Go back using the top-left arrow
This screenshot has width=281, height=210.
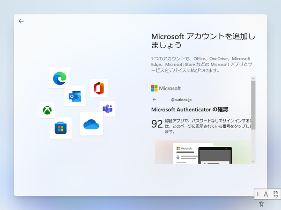[21, 22]
